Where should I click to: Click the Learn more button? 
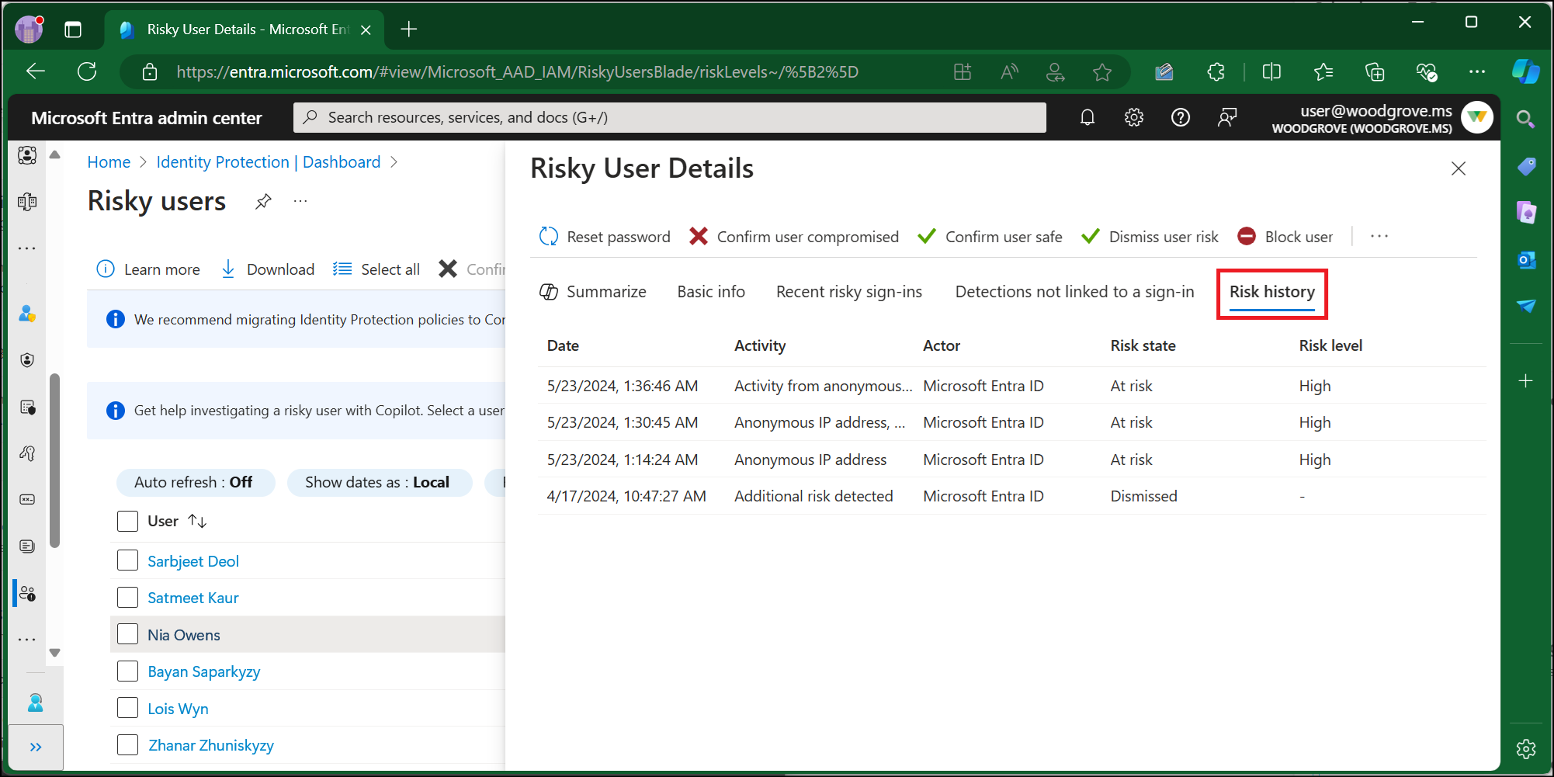(x=148, y=269)
